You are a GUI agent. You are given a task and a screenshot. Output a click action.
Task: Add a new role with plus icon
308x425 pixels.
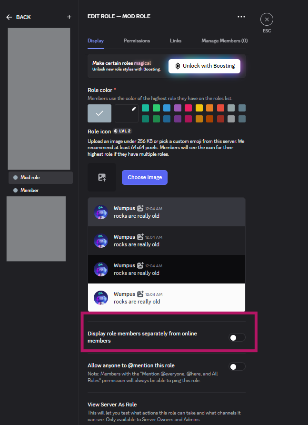(69, 17)
